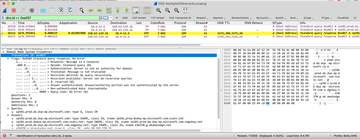This screenshot has height=139, width=360.
Task: Clear the display filter
Action: (x=100, y=18)
